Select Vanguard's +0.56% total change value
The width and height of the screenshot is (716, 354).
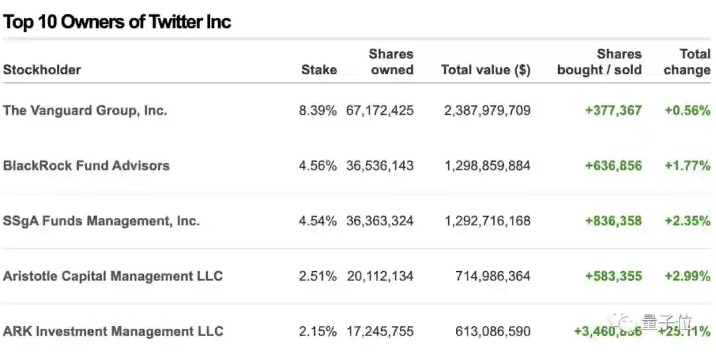coord(687,110)
